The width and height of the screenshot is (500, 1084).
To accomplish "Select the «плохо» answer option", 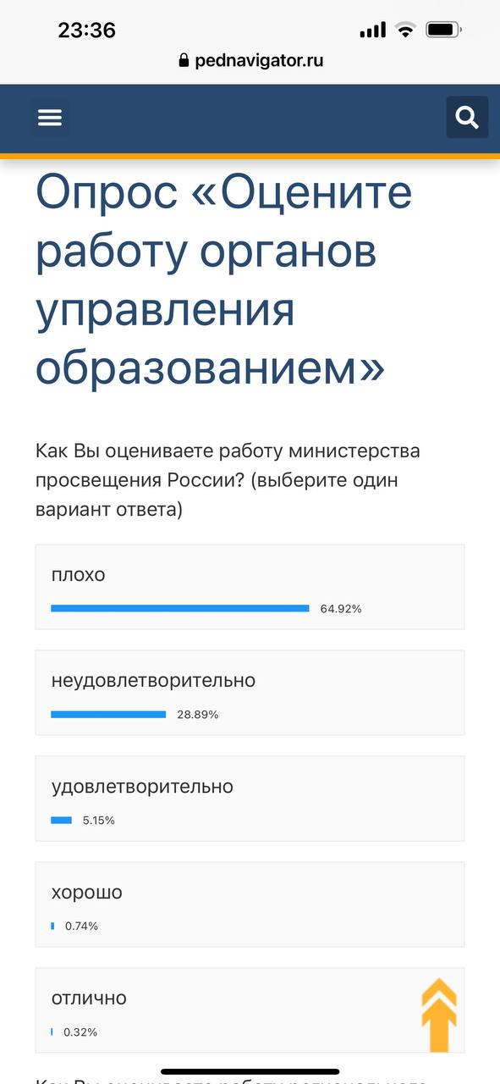I will (x=250, y=587).
